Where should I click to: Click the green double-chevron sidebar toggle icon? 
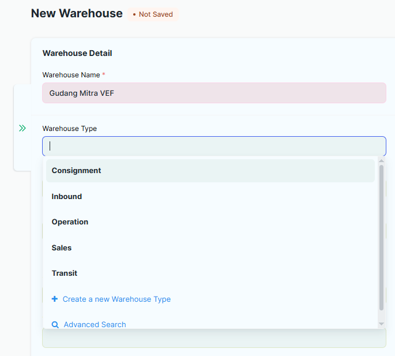pyautogui.click(x=22, y=128)
